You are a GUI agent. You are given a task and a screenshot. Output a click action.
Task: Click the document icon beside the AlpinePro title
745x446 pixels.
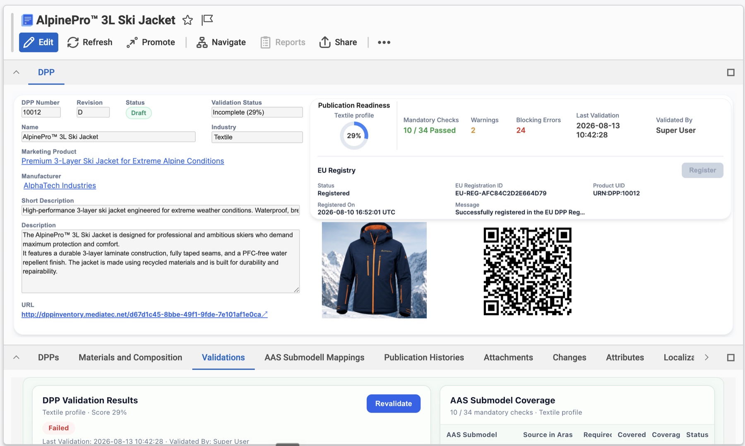tap(27, 20)
